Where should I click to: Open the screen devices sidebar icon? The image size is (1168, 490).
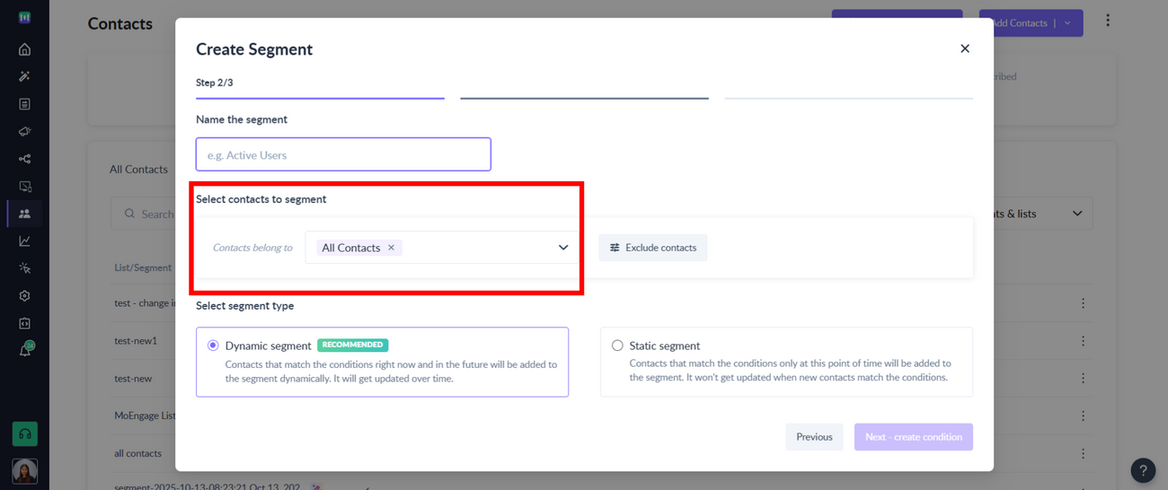(x=24, y=187)
